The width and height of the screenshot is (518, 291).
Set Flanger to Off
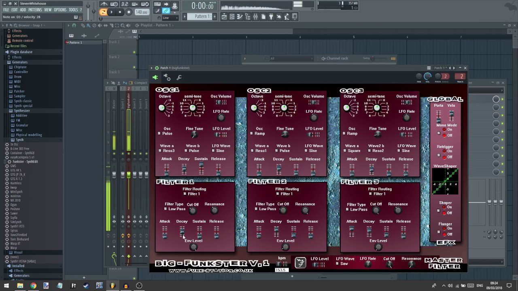(444, 234)
